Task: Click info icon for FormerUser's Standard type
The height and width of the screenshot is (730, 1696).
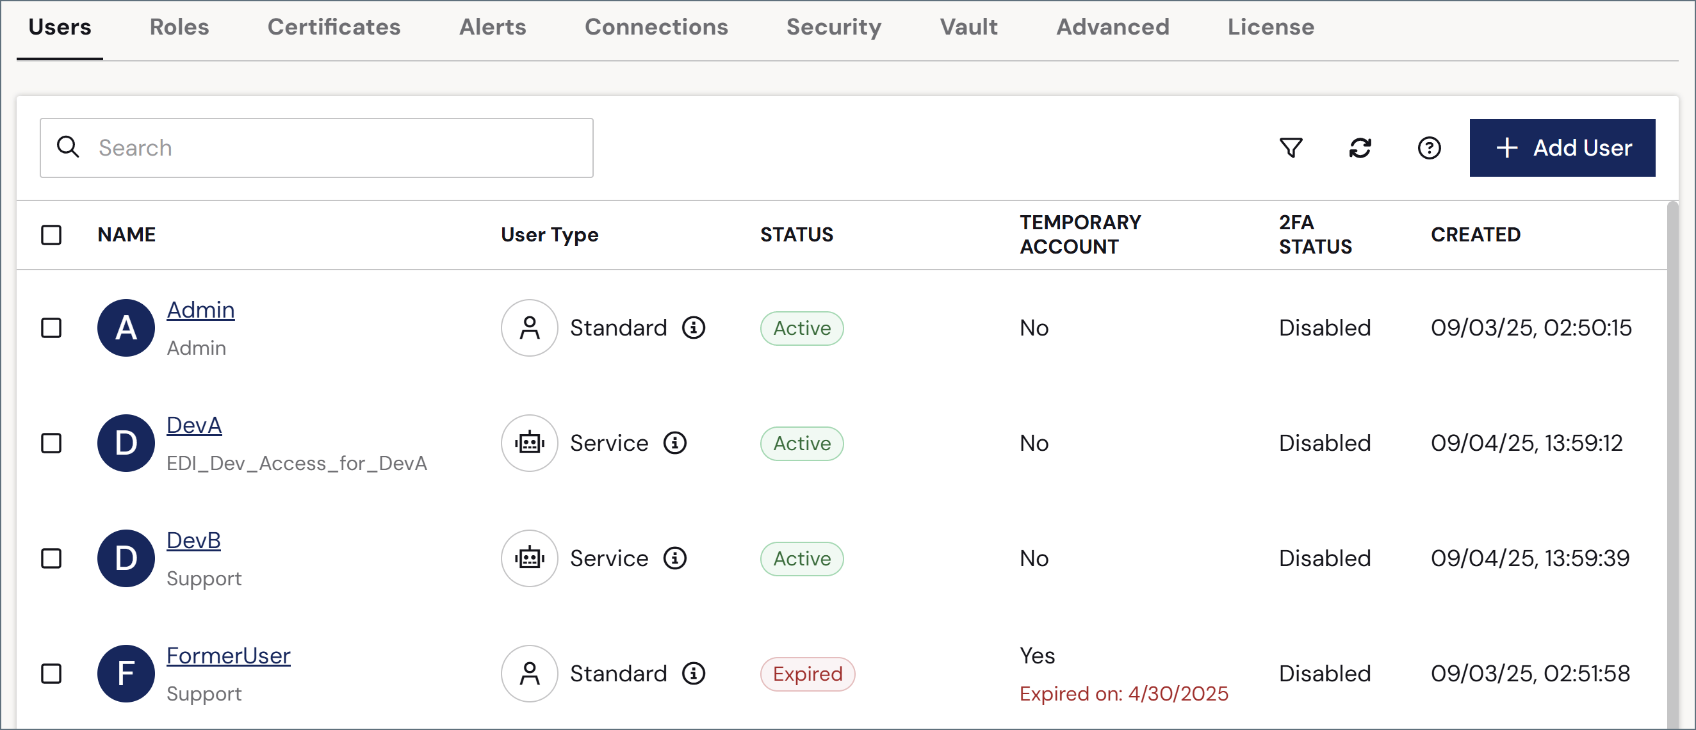Action: (x=693, y=673)
